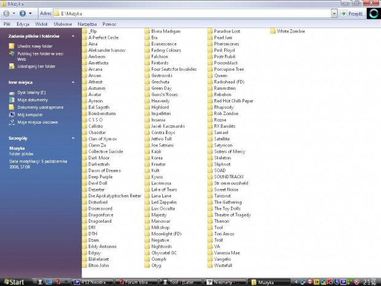Select the Die Apokalyptischen Reiter folder name

tap(115, 196)
